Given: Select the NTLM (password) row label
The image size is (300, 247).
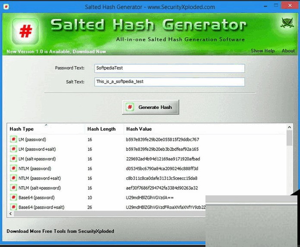Looking at the screenshot, I should tap(35, 169).
